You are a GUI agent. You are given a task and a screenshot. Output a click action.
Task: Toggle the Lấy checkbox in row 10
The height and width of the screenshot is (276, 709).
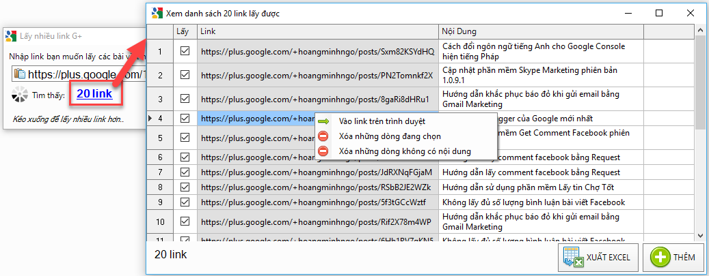pos(185,221)
